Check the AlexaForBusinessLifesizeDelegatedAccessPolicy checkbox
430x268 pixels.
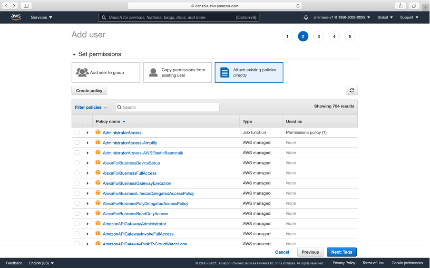(77, 193)
